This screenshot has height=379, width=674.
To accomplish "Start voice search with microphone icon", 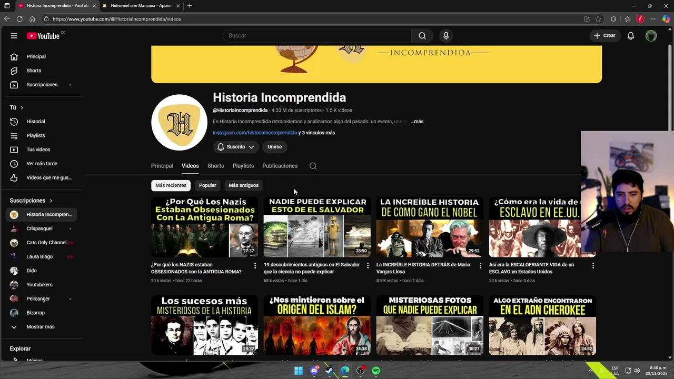I will [446, 36].
